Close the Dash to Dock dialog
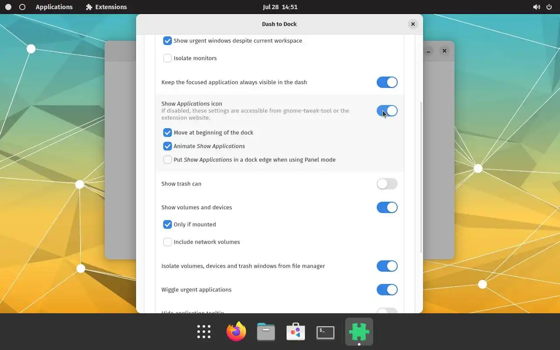 point(413,24)
